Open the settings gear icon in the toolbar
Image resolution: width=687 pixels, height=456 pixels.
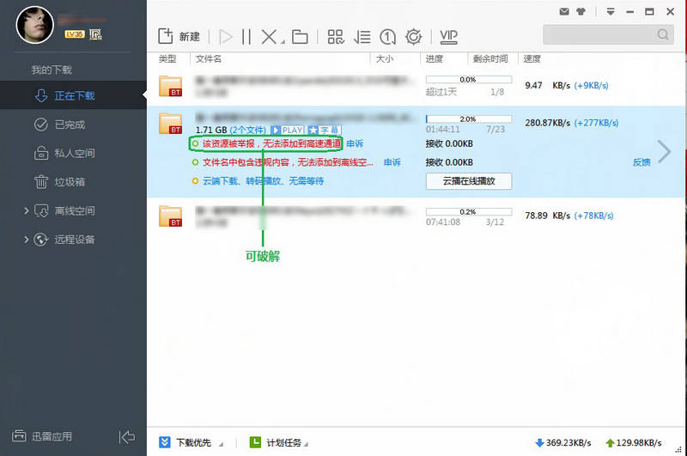click(413, 37)
